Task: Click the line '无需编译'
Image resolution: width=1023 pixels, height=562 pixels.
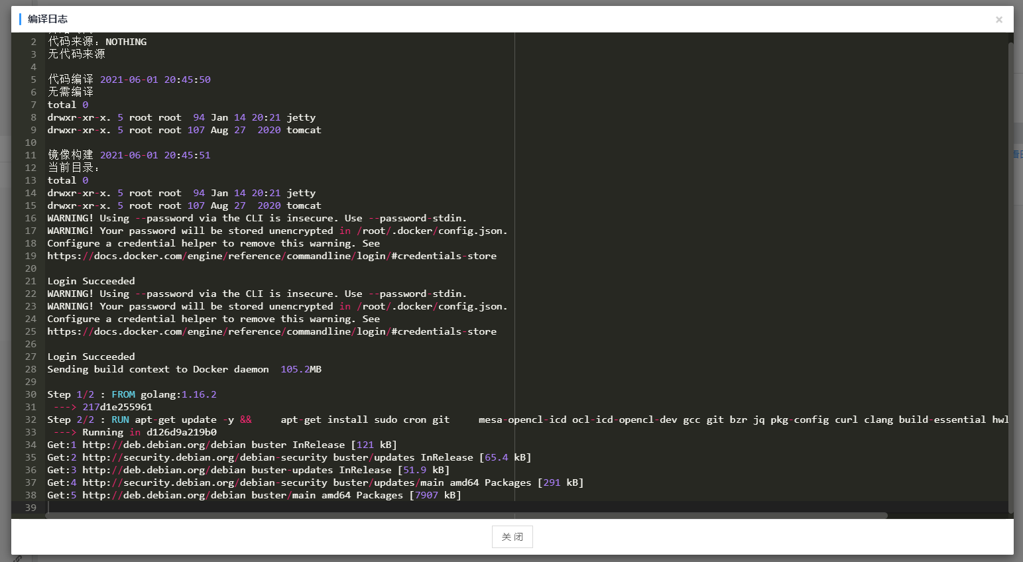Action: (x=70, y=92)
